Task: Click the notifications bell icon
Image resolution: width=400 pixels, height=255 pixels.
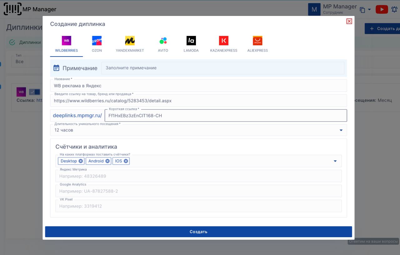Action: (x=394, y=10)
